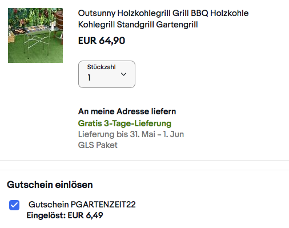Click the Gutschein PGARTENZEIT22 label text
The width and height of the screenshot is (289, 228).
click(82, 205)
